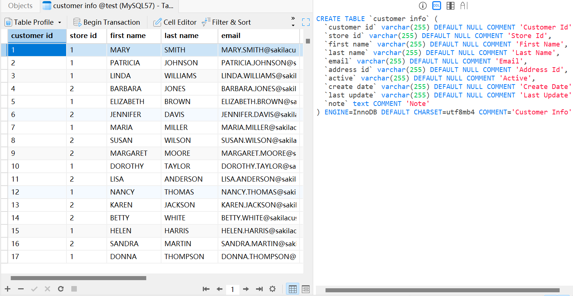The image size is (573, 296).
Task: Open Filter & Sort
Action: pos(226,23)
